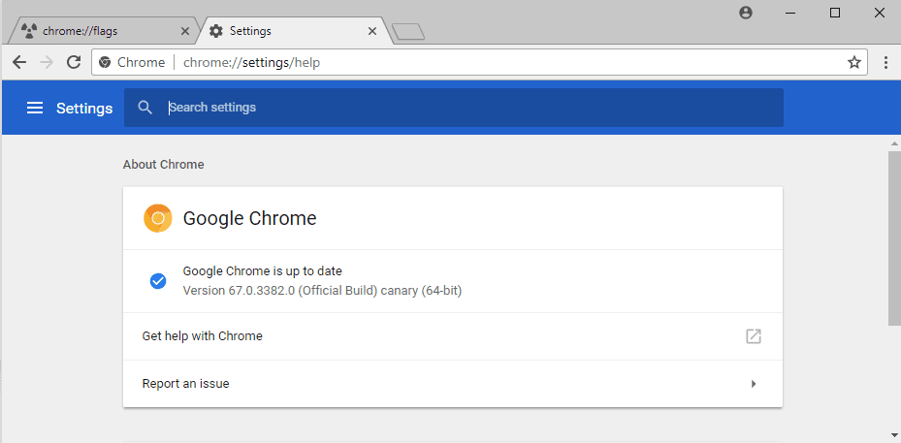Viewport: 901px width, 443px height.
Task: Click the Google Chrome title text
Action: point(249,218)
